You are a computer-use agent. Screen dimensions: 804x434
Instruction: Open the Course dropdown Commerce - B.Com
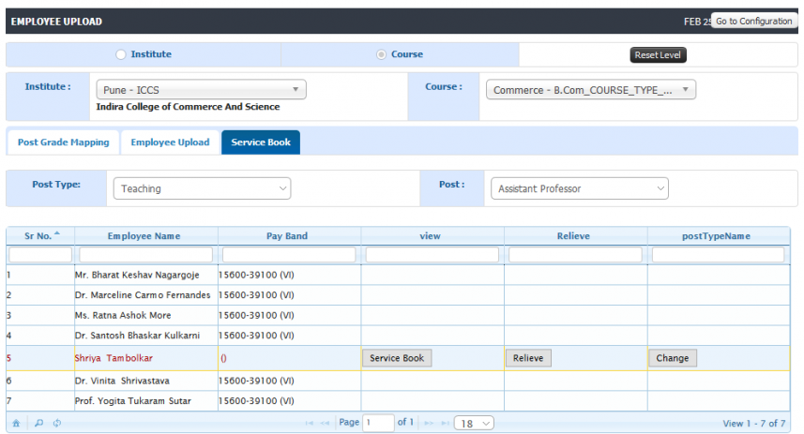point(591,90)
